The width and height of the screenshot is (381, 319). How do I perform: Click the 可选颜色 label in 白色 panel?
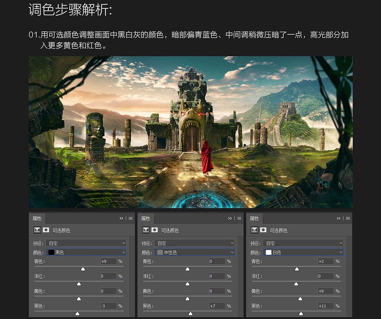pyautogui.click(x=278, y=230)
